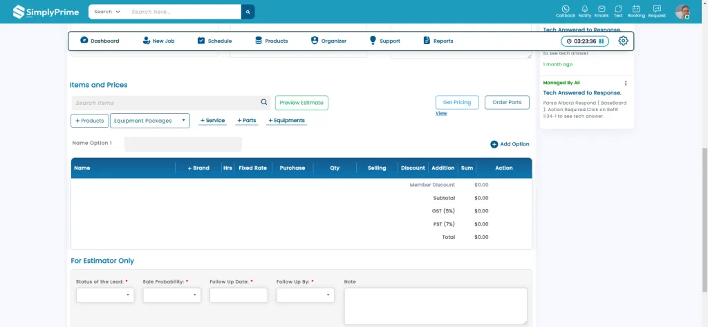The width and height of the screenshot is (708, 327).
Task: Click the Subtotal label
Action: coord(445,198)
